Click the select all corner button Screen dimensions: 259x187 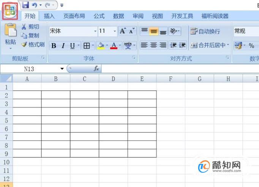6,78
